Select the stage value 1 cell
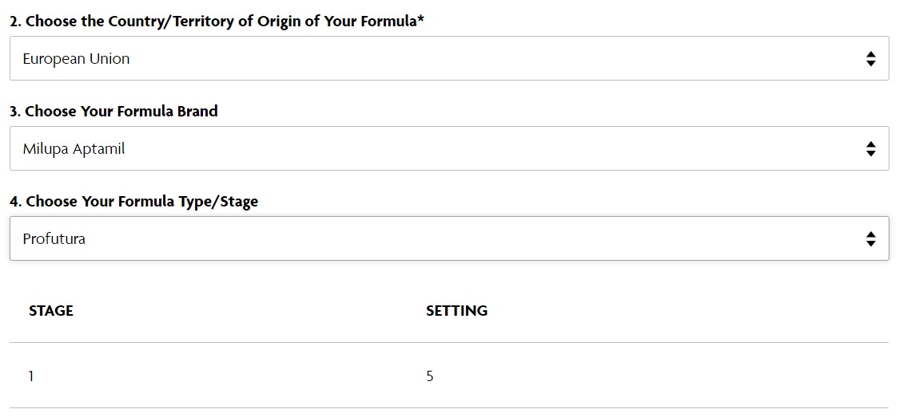 (x=31, y=376)
